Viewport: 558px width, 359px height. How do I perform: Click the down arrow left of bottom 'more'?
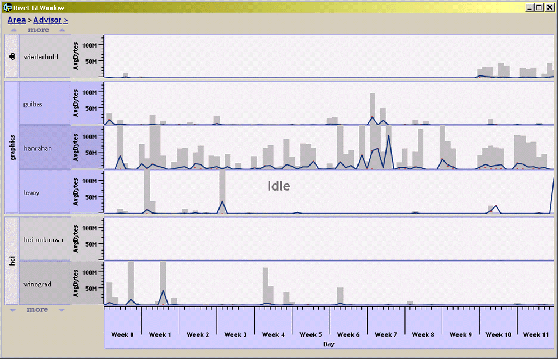(14, 309)
